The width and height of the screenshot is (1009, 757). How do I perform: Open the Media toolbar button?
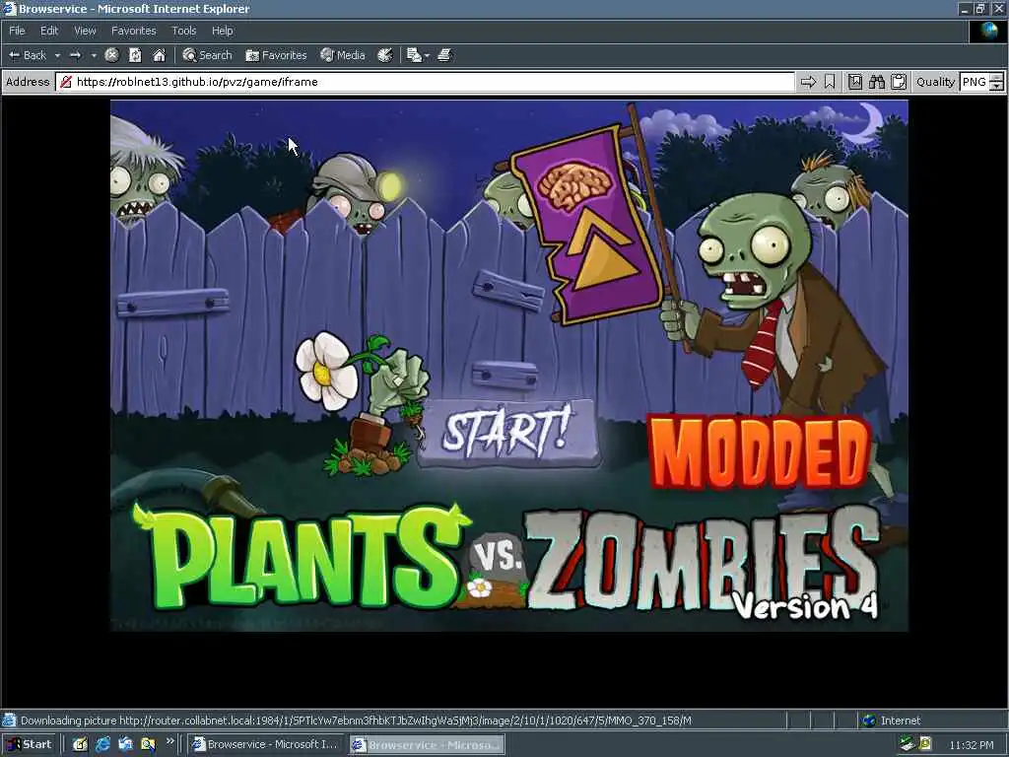343,55
